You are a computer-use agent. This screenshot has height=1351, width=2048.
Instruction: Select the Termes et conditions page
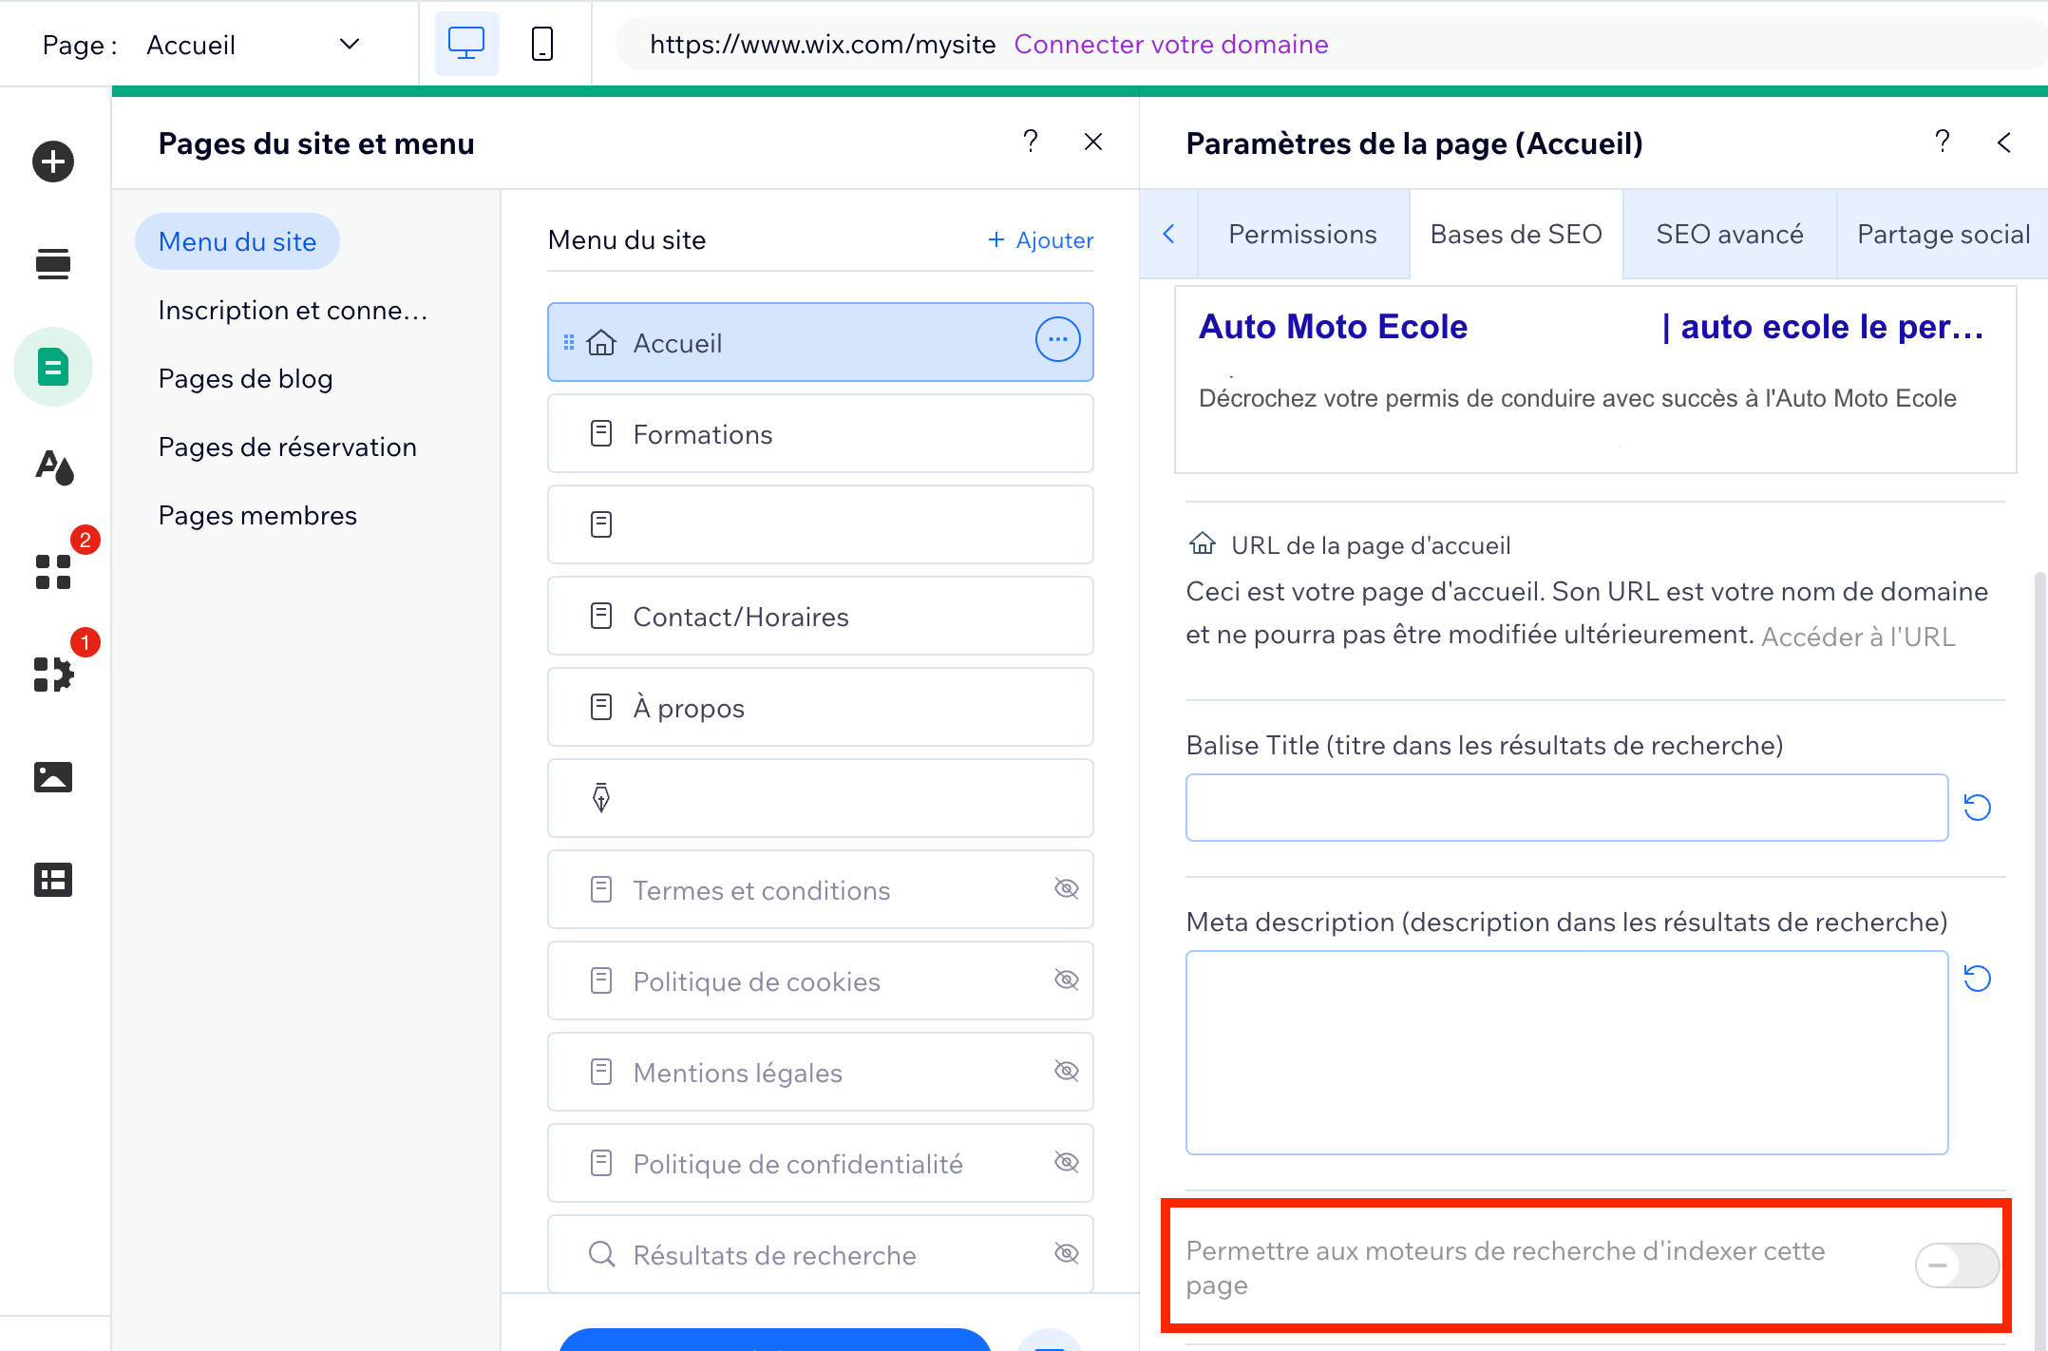(821, 889)
